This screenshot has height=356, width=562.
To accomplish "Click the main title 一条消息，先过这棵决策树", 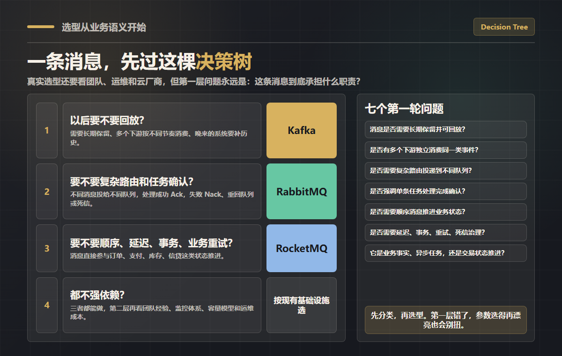I will [140, 61].
